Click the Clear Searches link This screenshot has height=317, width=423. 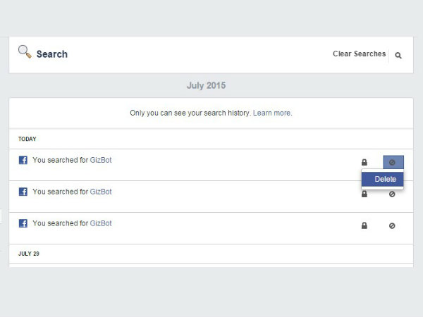[x=359, y=54]
